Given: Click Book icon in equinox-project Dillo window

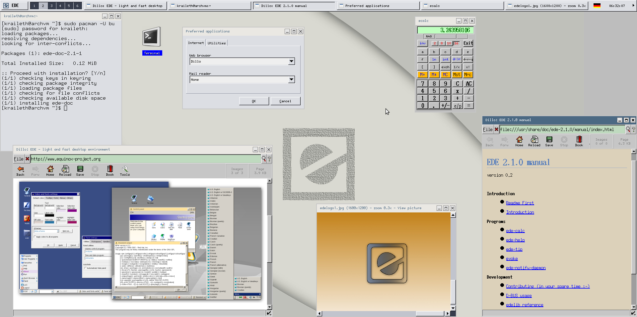Looking at the screenshot, I should (x=110, y=171).
